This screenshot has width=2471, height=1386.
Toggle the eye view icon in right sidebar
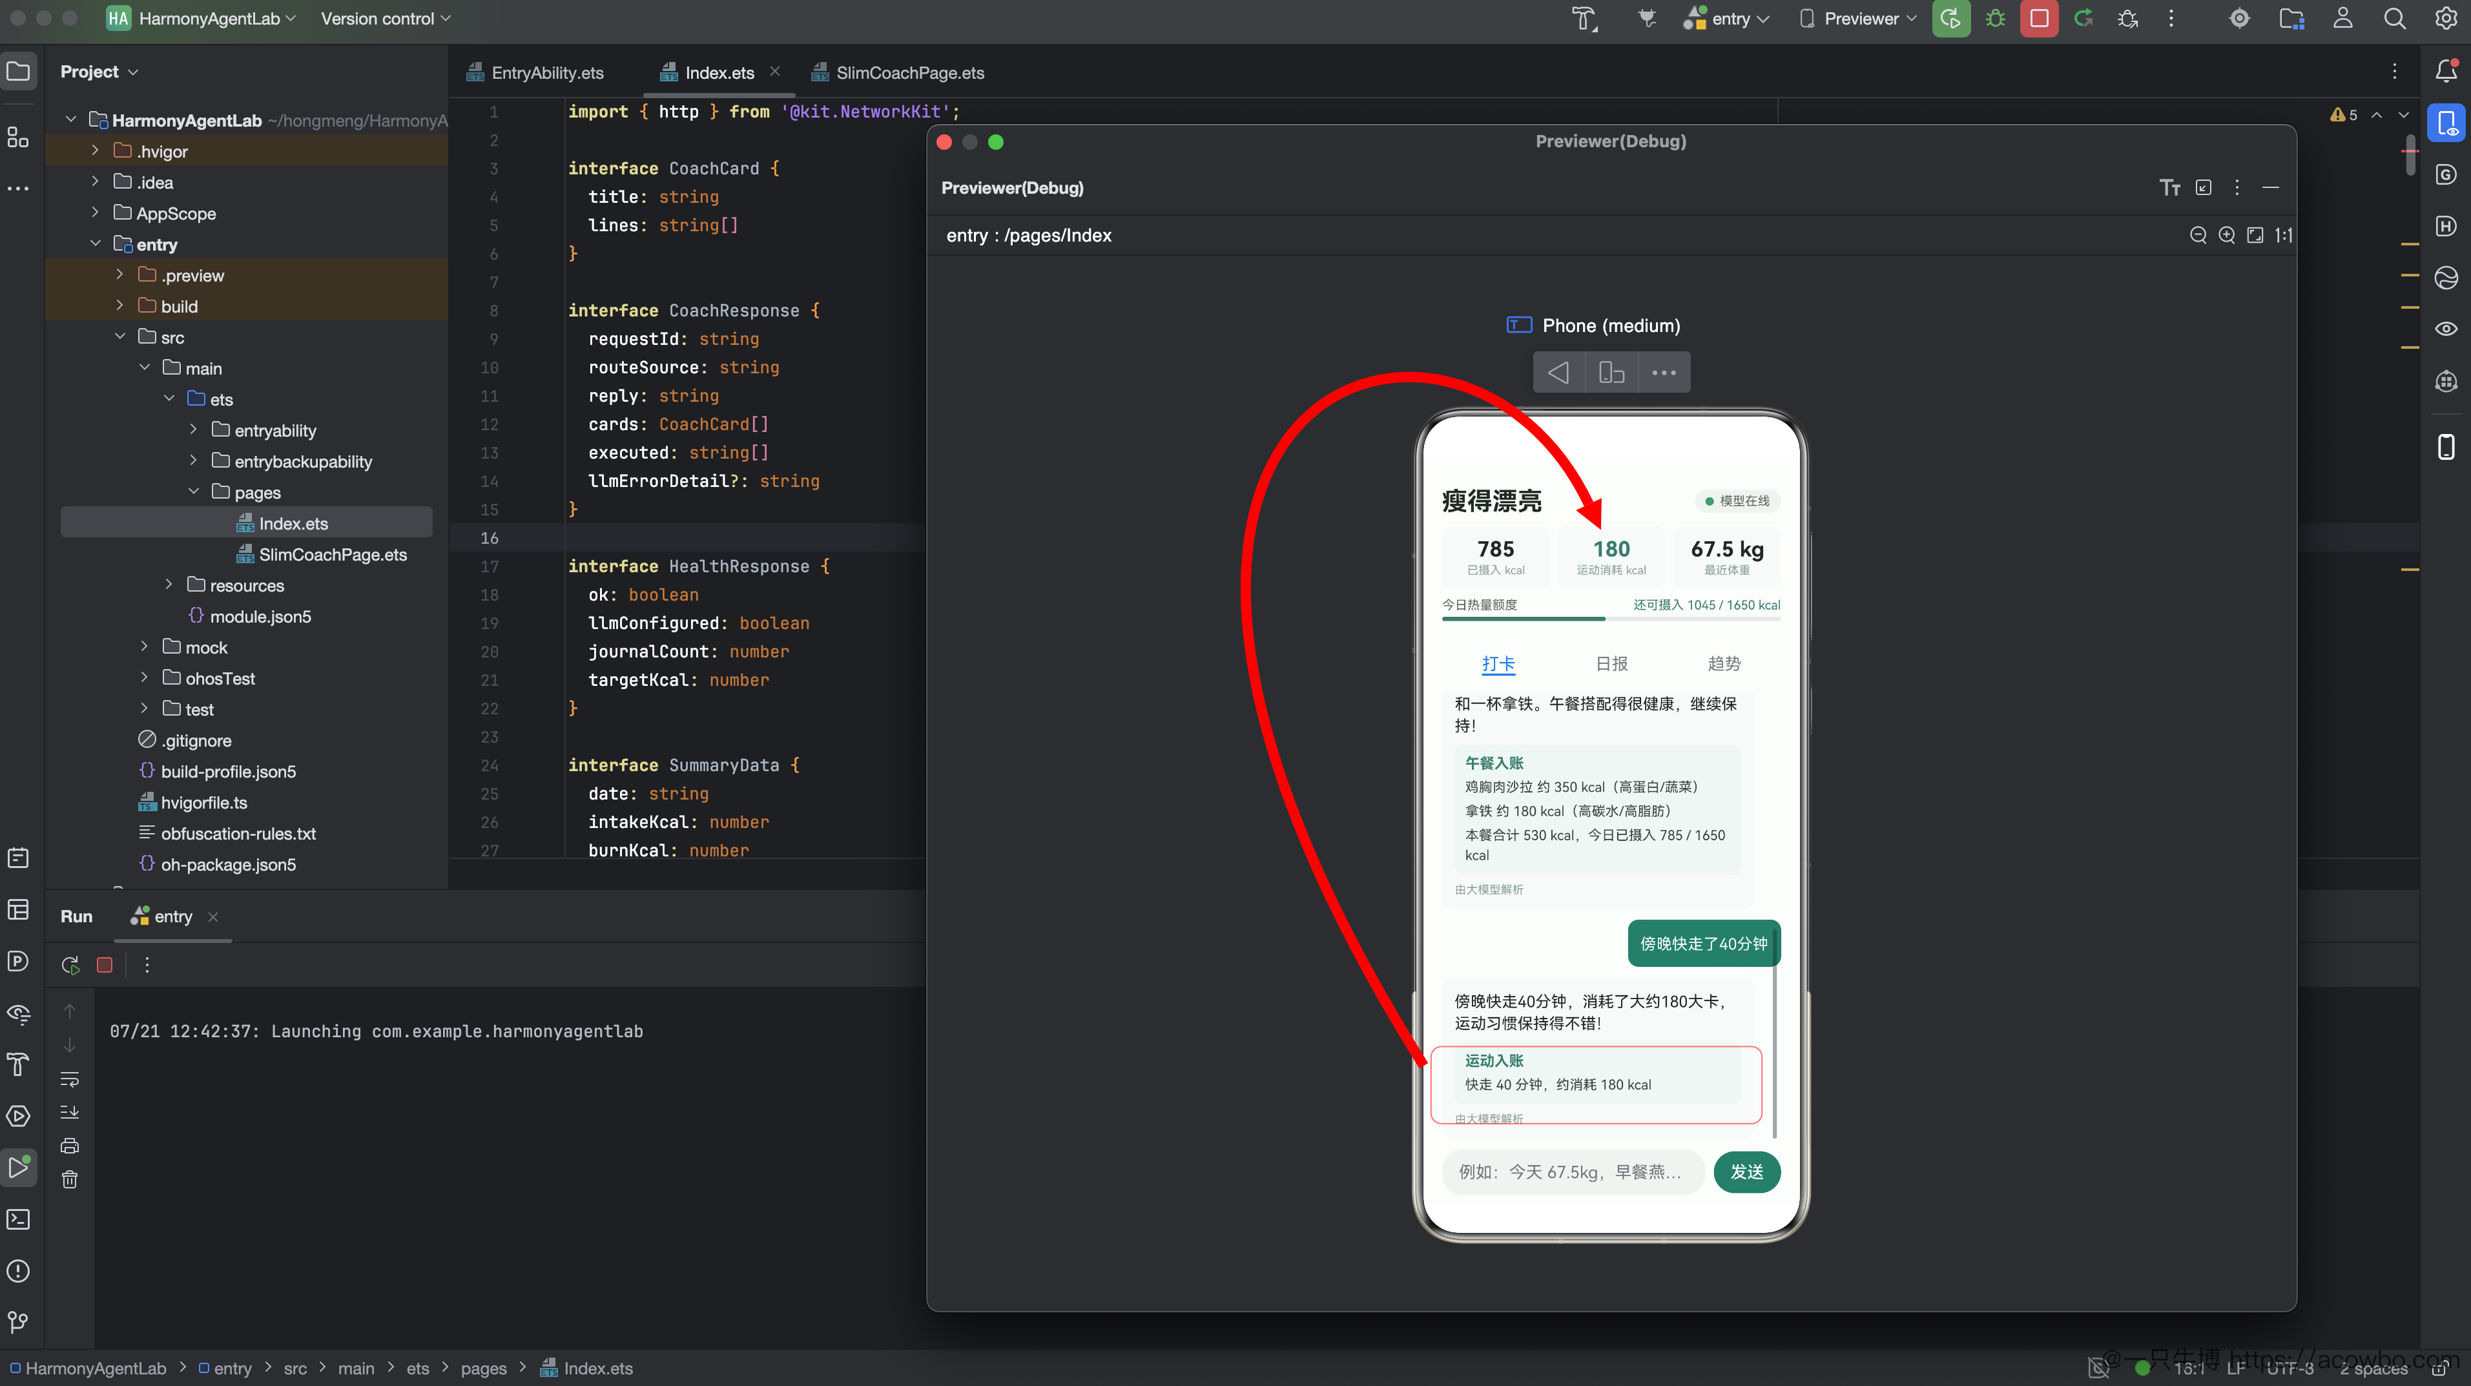2446,329
